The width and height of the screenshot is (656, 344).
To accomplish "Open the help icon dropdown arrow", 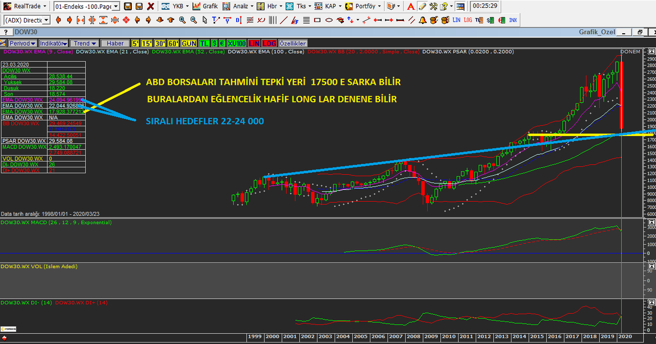I will tap(452, 6).
